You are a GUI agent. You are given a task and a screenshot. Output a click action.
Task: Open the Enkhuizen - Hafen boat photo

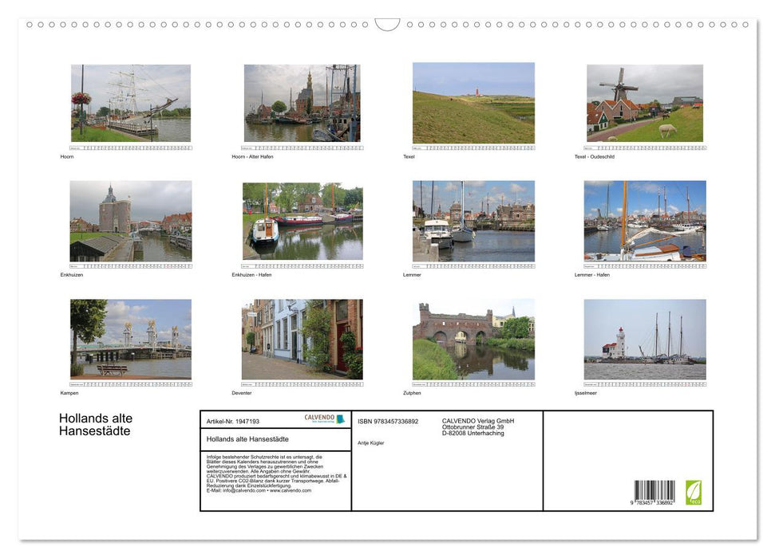(302, 221)
